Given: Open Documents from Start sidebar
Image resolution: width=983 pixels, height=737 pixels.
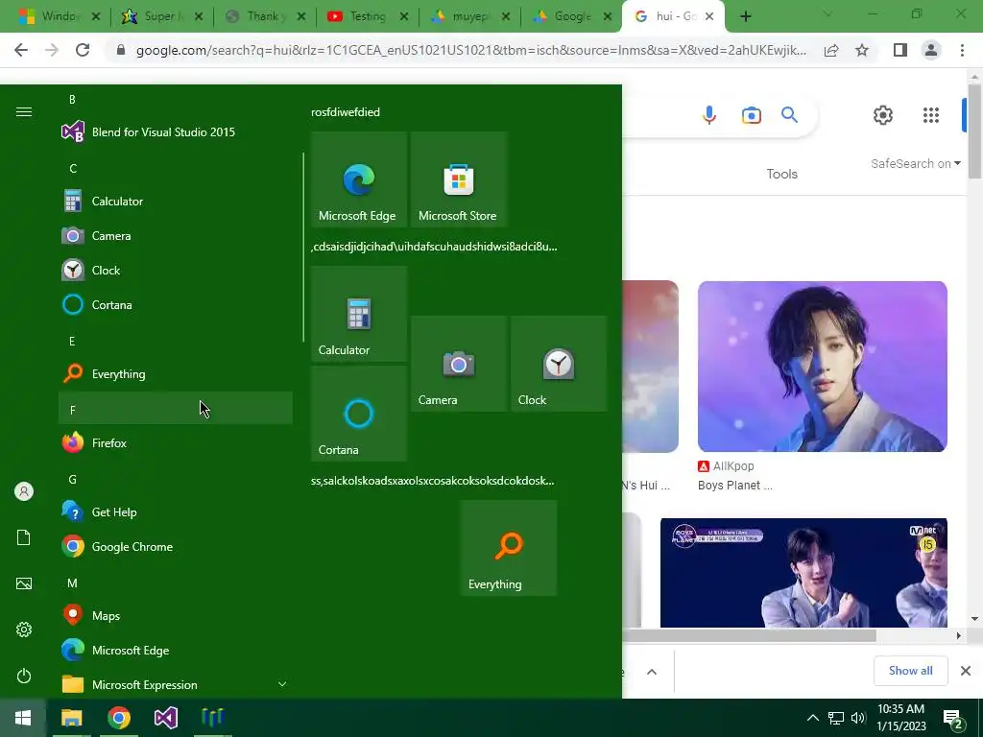Looking at the screenshot, I should (24, 537).
